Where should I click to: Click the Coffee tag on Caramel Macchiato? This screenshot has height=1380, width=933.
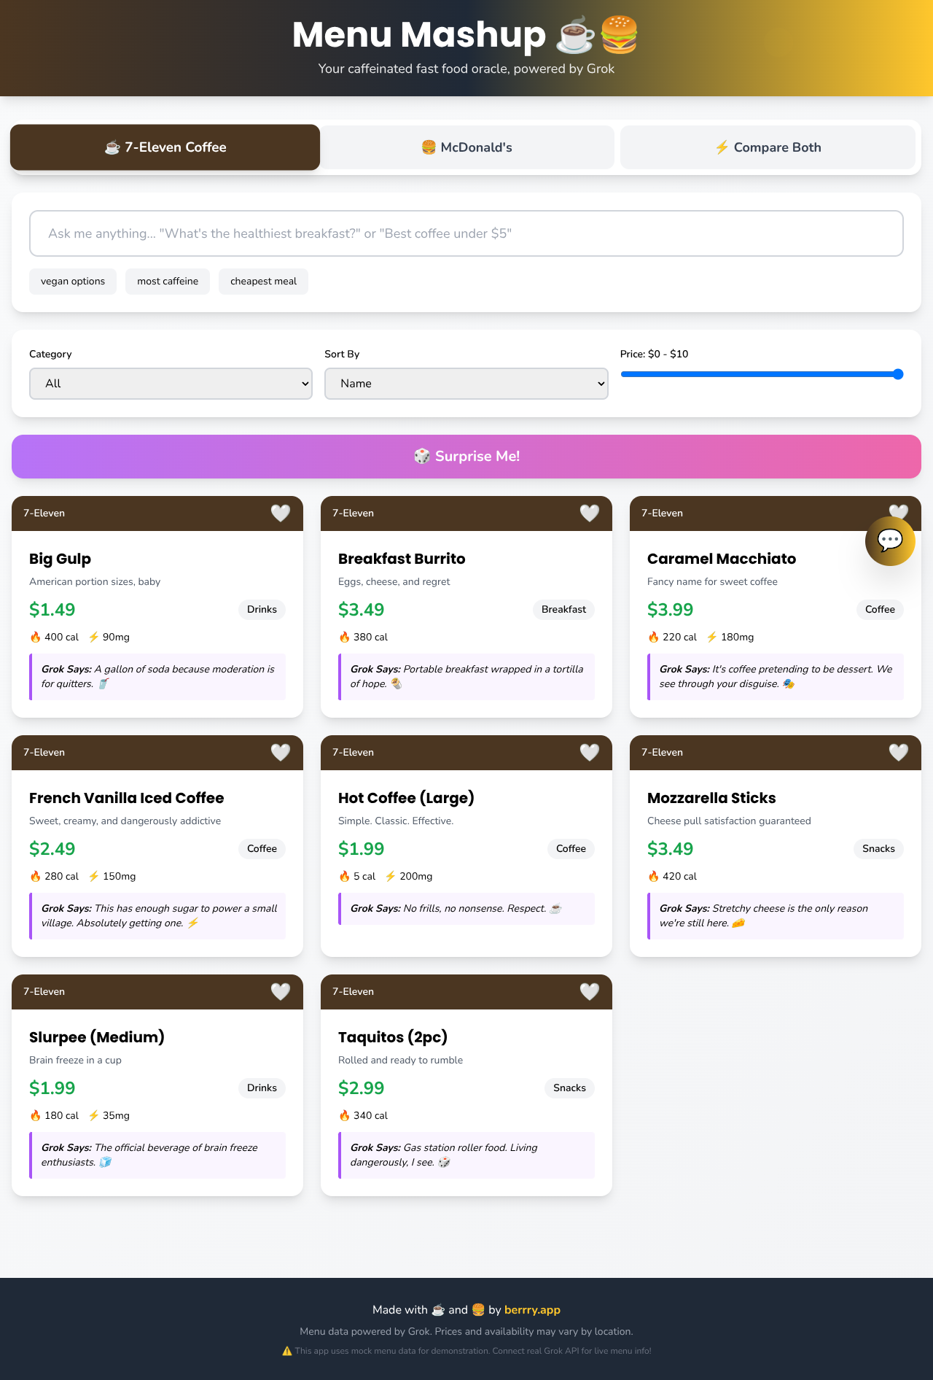(880, 610)
